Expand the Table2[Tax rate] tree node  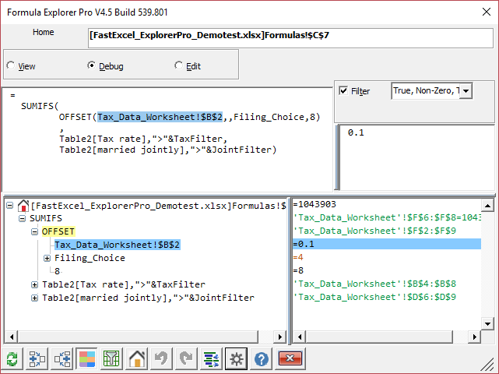pyautogui.click(x=34, y=284)
